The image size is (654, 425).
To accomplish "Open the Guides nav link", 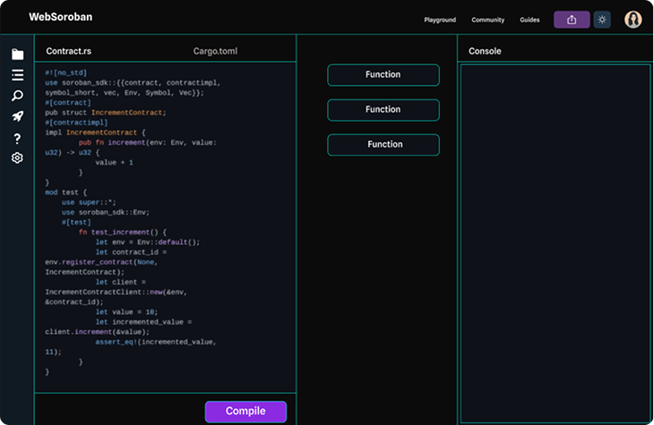I will point(529,20).
